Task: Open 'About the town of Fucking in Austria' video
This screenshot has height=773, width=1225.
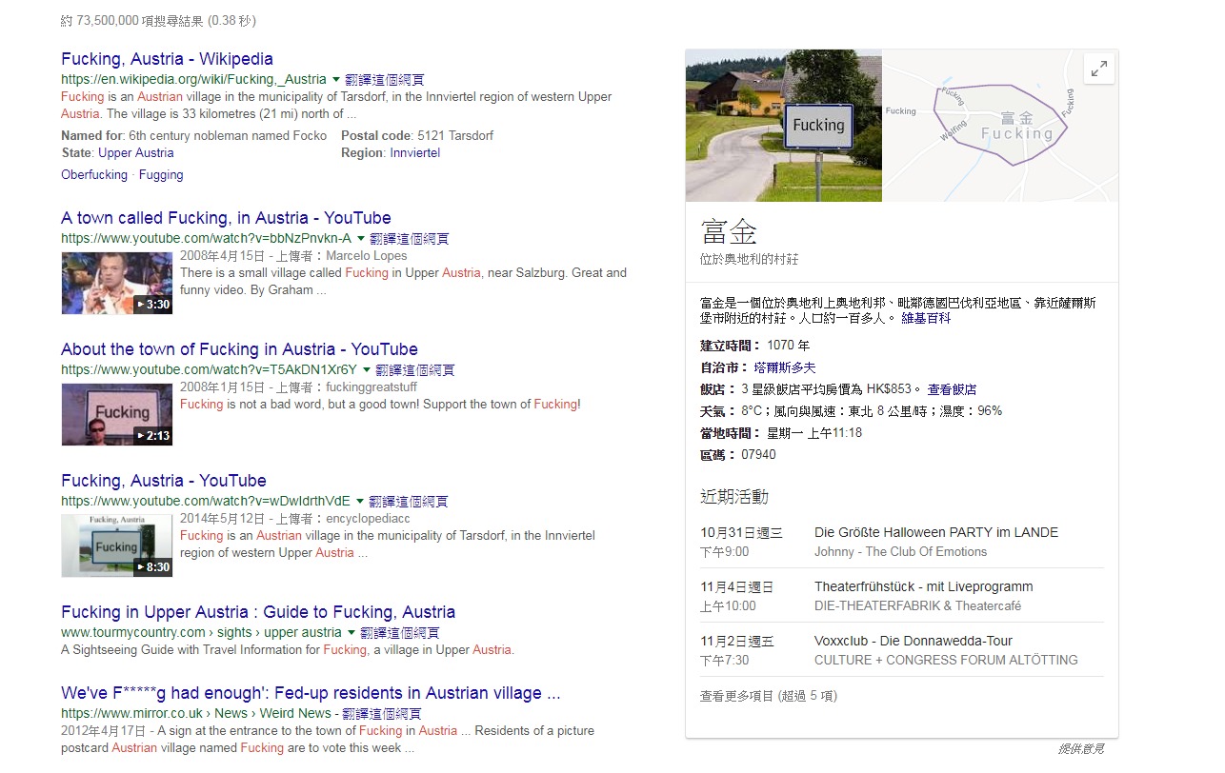Action: (x=239, y=349)
